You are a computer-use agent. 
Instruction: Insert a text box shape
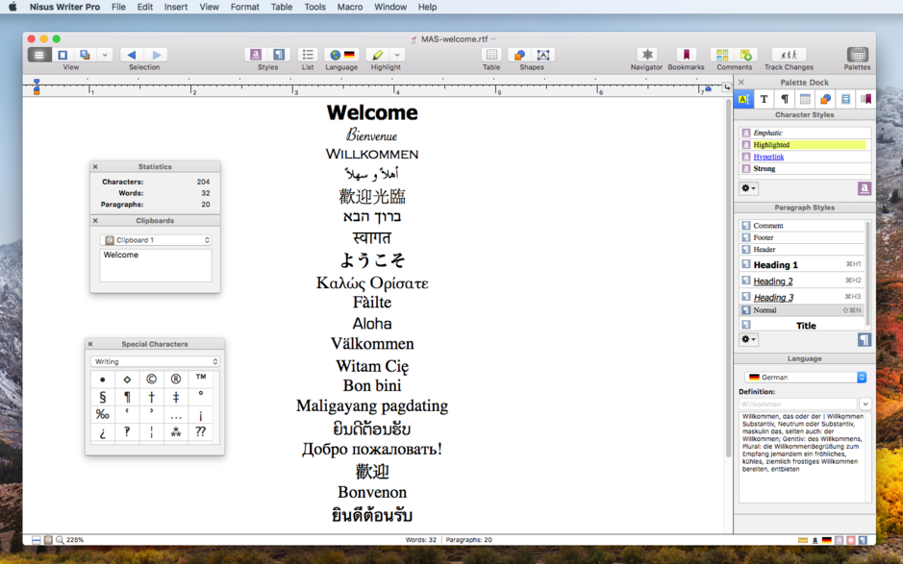[x=543, y=55]
